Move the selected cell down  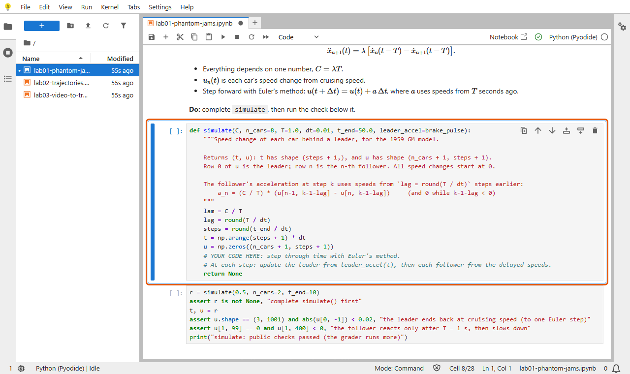[552, 130]
